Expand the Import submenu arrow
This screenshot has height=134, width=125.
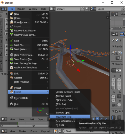pyautogui.click(x=47, y=88)
